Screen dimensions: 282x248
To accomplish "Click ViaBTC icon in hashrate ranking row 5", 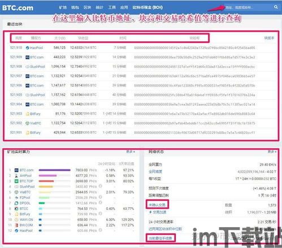I will (x=16, y=192).
